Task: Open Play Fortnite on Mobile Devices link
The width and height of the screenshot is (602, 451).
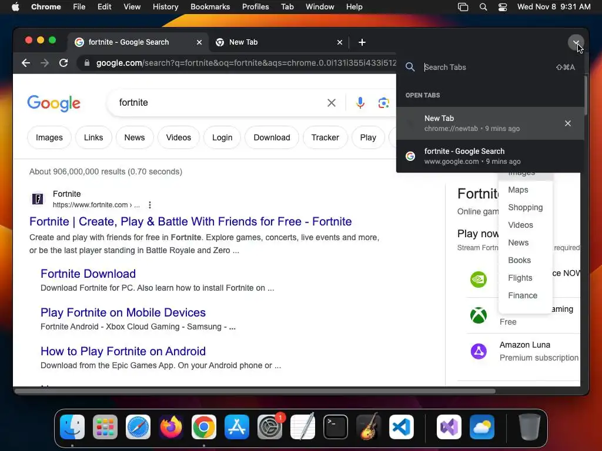Action: (123, 312)
